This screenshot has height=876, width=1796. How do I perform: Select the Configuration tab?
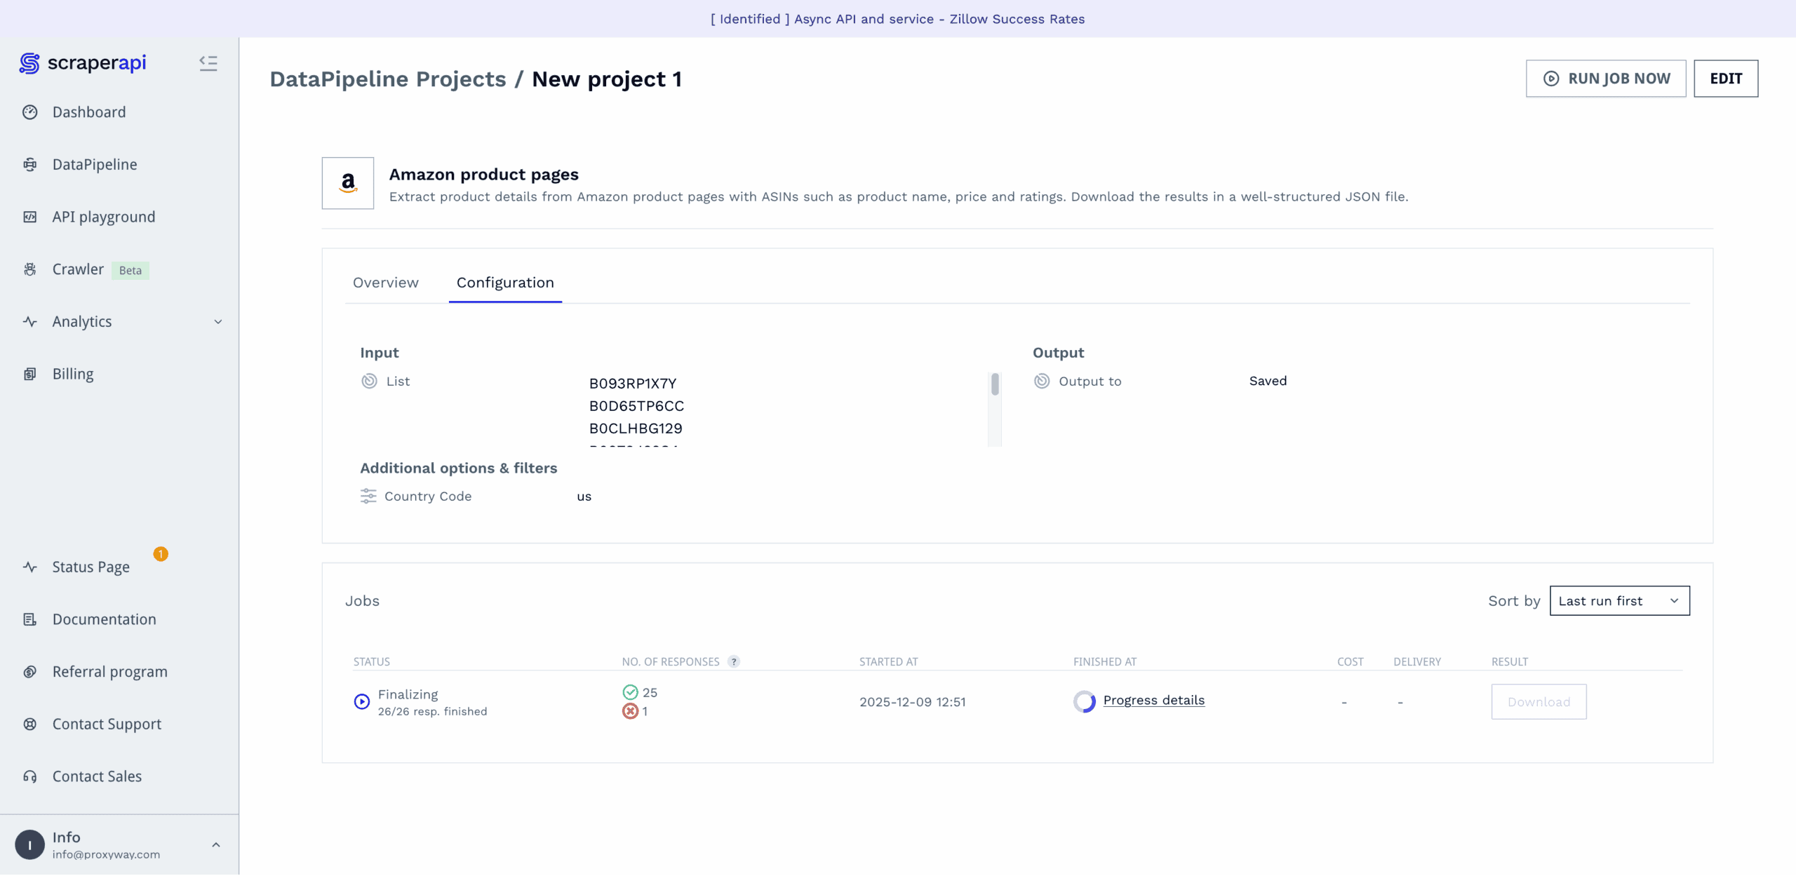505,283
